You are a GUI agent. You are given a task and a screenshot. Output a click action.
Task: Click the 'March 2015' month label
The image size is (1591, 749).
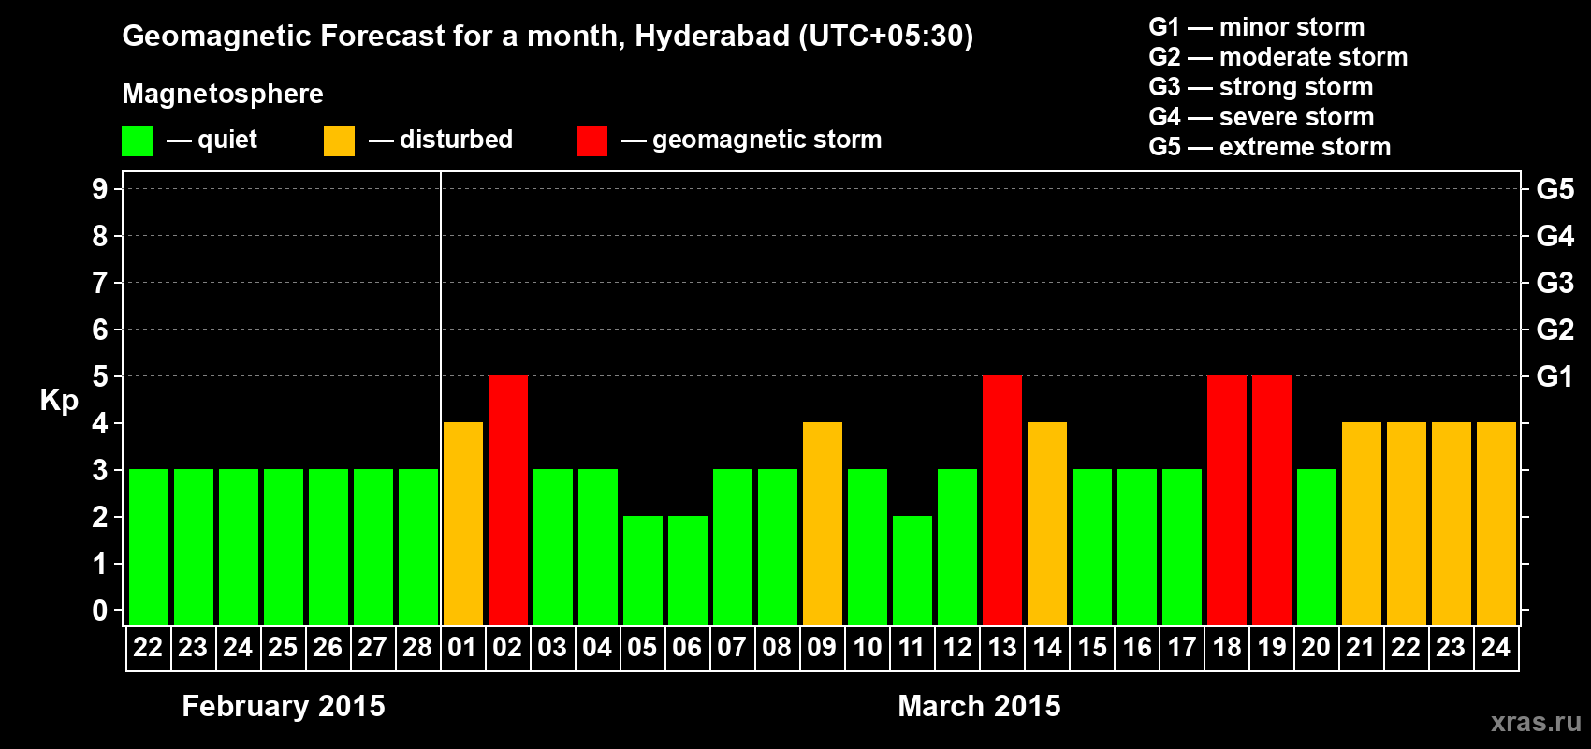point(979,706)
